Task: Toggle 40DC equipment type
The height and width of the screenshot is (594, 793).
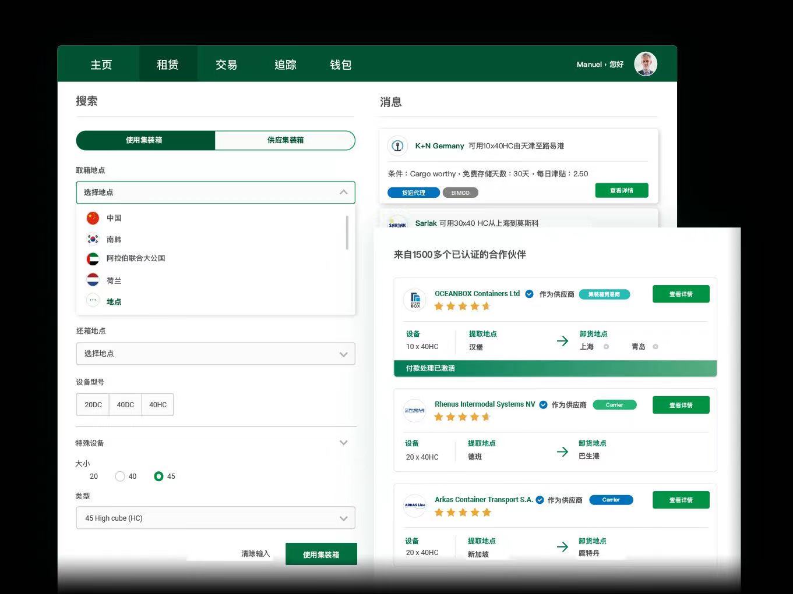Action: click(125, 404)
